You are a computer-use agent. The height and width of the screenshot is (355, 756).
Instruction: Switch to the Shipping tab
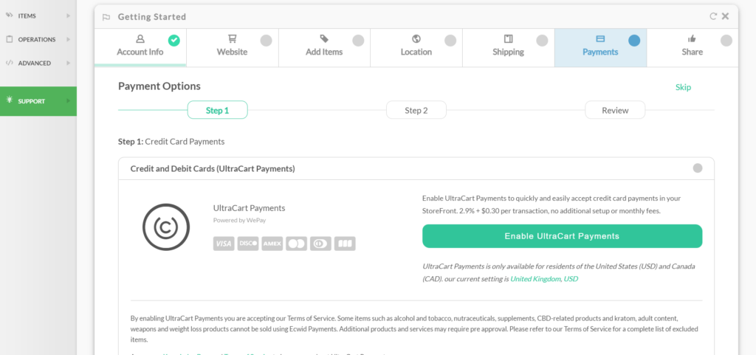(x=509, y=47)
